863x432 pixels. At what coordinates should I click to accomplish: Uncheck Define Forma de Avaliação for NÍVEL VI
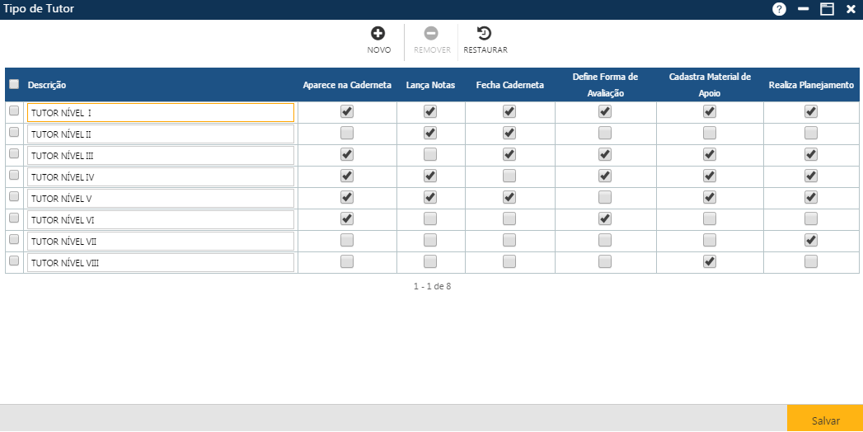[x=605, y=218]
